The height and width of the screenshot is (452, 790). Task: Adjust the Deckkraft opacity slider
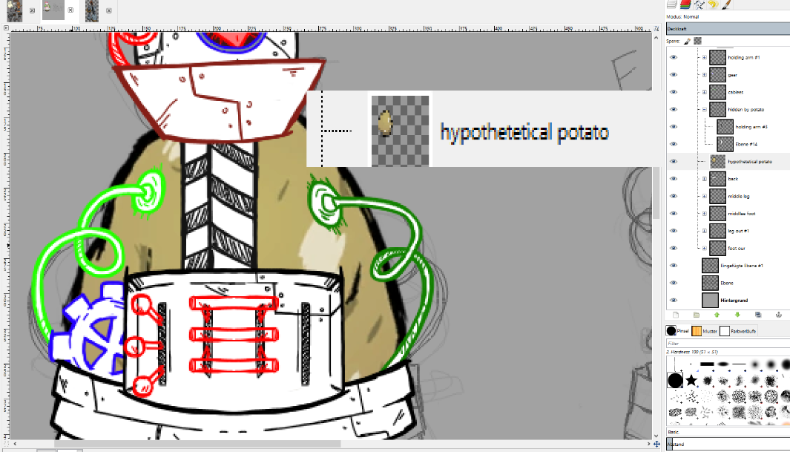tap(727, 27)
